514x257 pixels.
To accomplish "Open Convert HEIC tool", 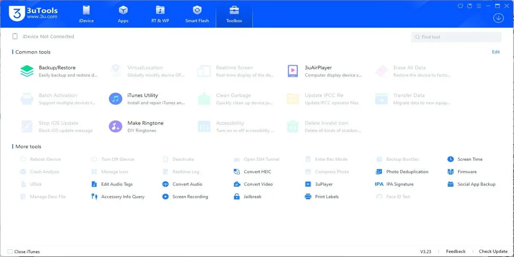I will (252, 172).
